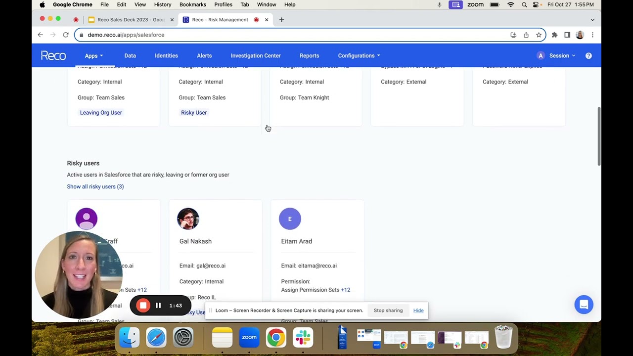The width and height of the screenshot is (633, 356).
Task: Open the History menu
Action: (x=163, y=4)
